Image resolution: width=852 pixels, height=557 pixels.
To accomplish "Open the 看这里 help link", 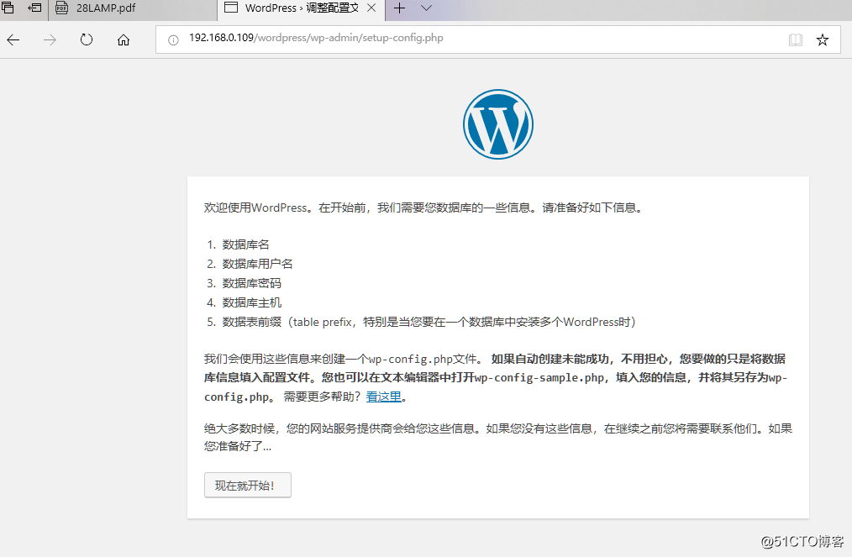I will (x=384, y=397).
